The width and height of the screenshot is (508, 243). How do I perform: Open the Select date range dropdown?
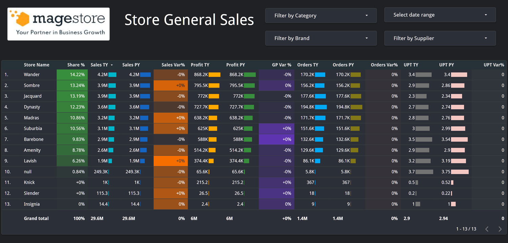pos(440,15)
